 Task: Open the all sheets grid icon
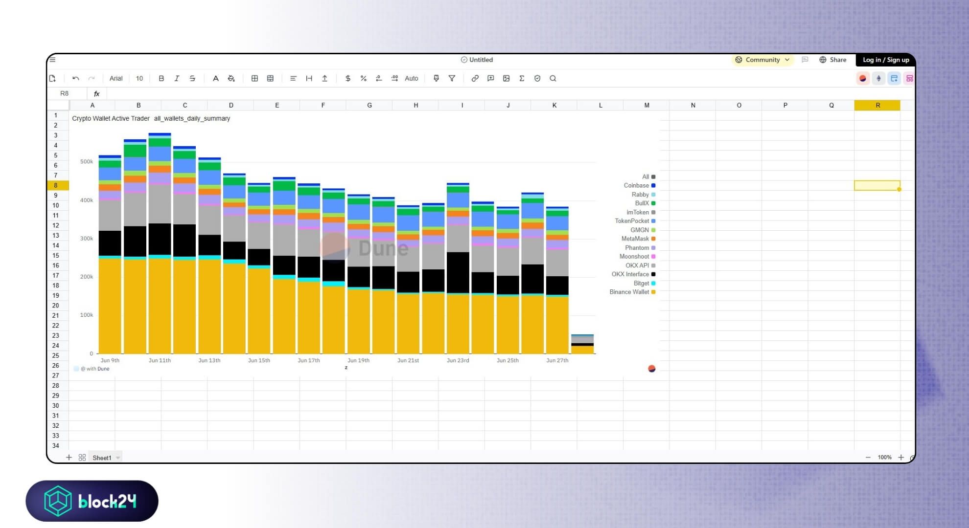(82, 458)
